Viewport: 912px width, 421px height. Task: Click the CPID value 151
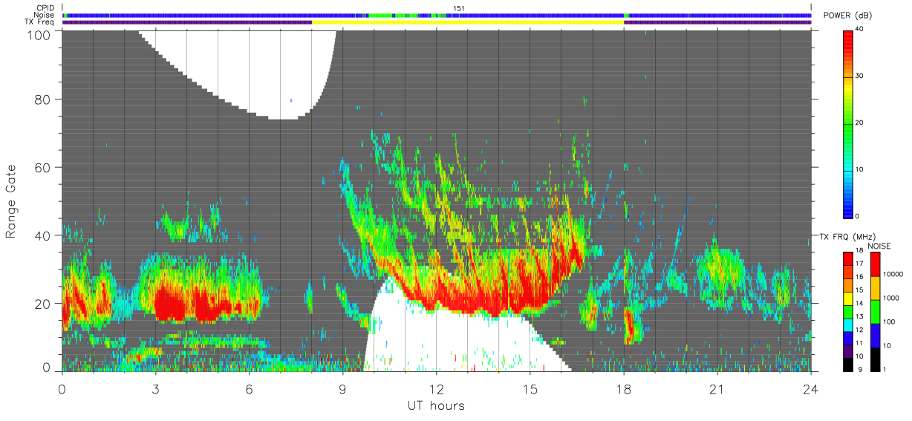pos(458,8)
